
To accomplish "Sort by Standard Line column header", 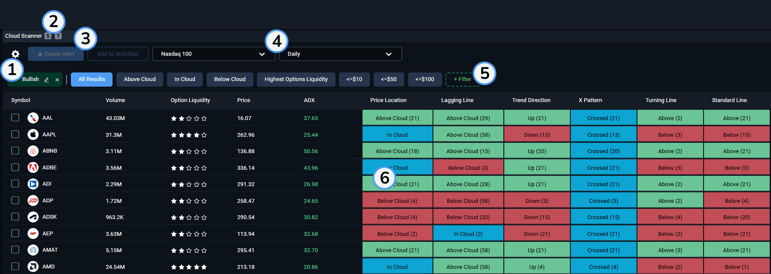I will click(729, 100).
